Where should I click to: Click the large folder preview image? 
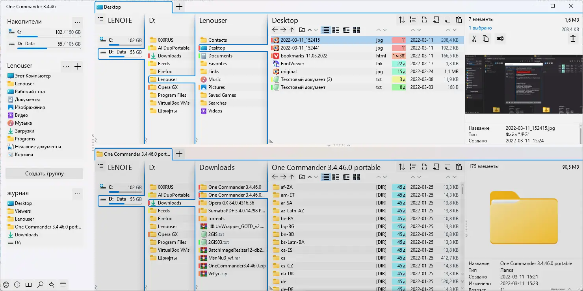click(x=524, y=217)
